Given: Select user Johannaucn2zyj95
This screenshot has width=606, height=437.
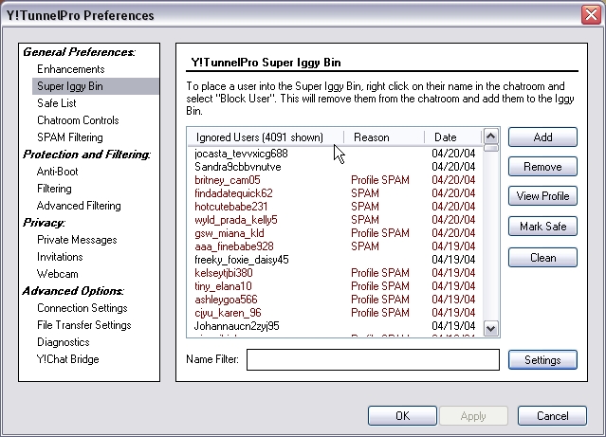Looking at the screenshot, I should (x=236, y=326).
